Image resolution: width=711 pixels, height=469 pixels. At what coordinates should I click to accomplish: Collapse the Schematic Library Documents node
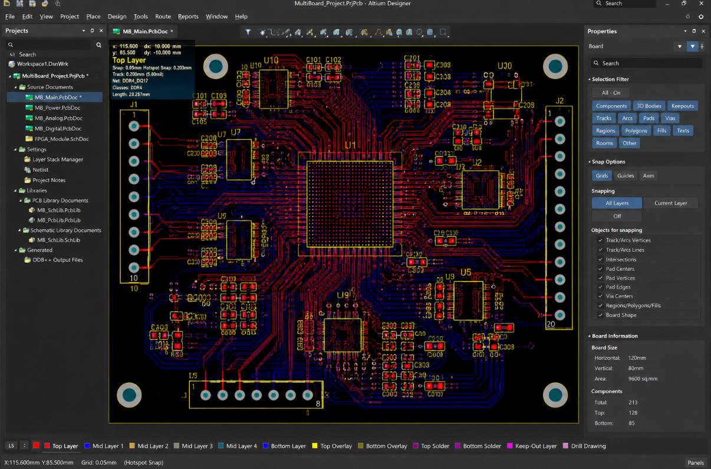point(19,230)
